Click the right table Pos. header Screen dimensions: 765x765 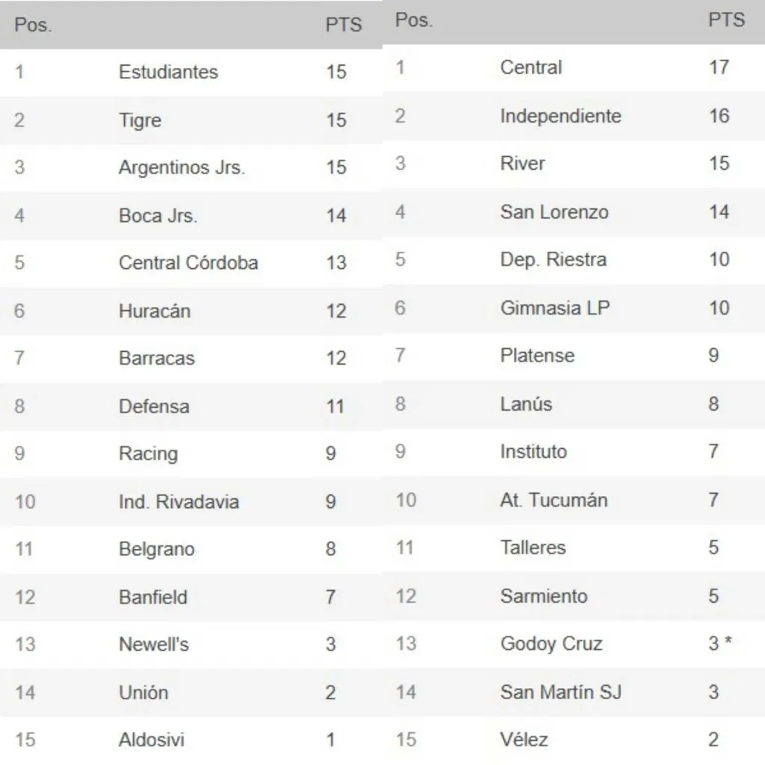point(414,20)
